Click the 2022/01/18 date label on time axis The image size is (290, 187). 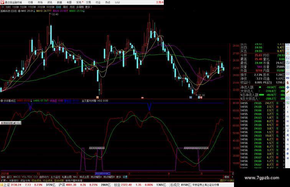coord(103,174)
